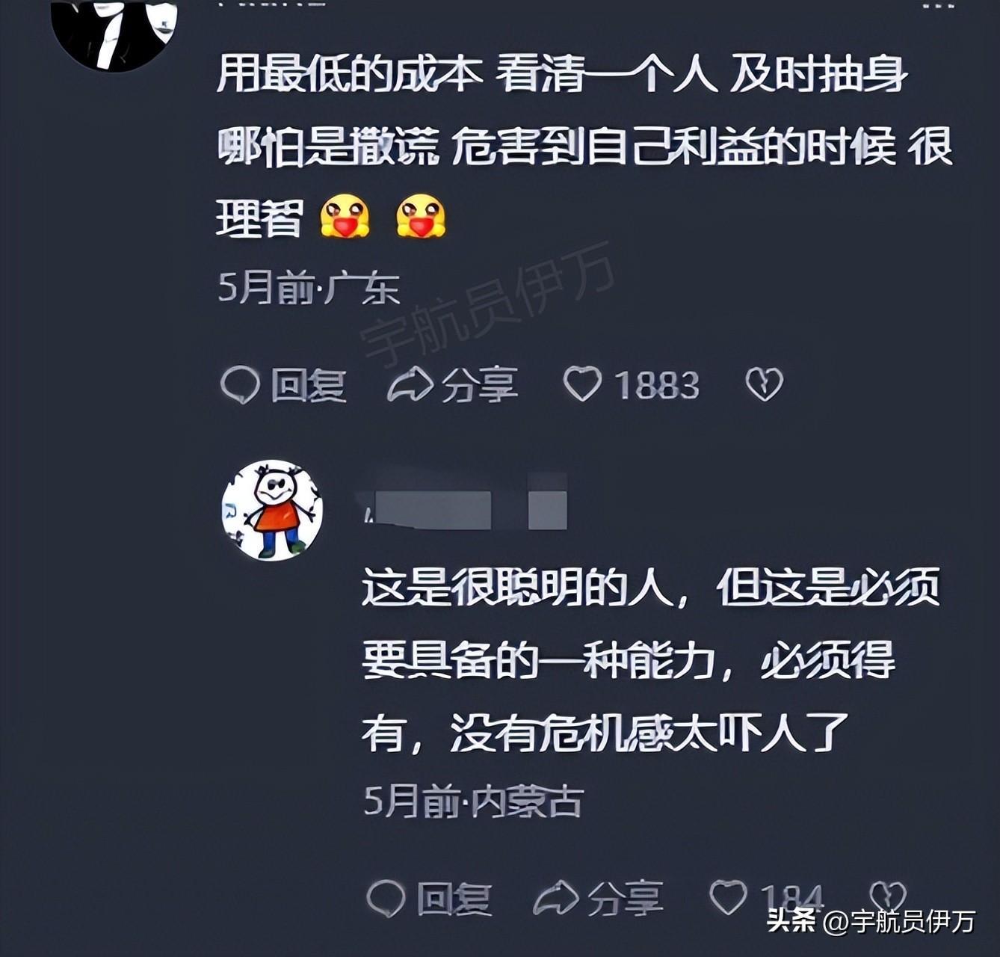Click the share arrow icon beside 1883 likes
1000x957 pixels.
410,385
